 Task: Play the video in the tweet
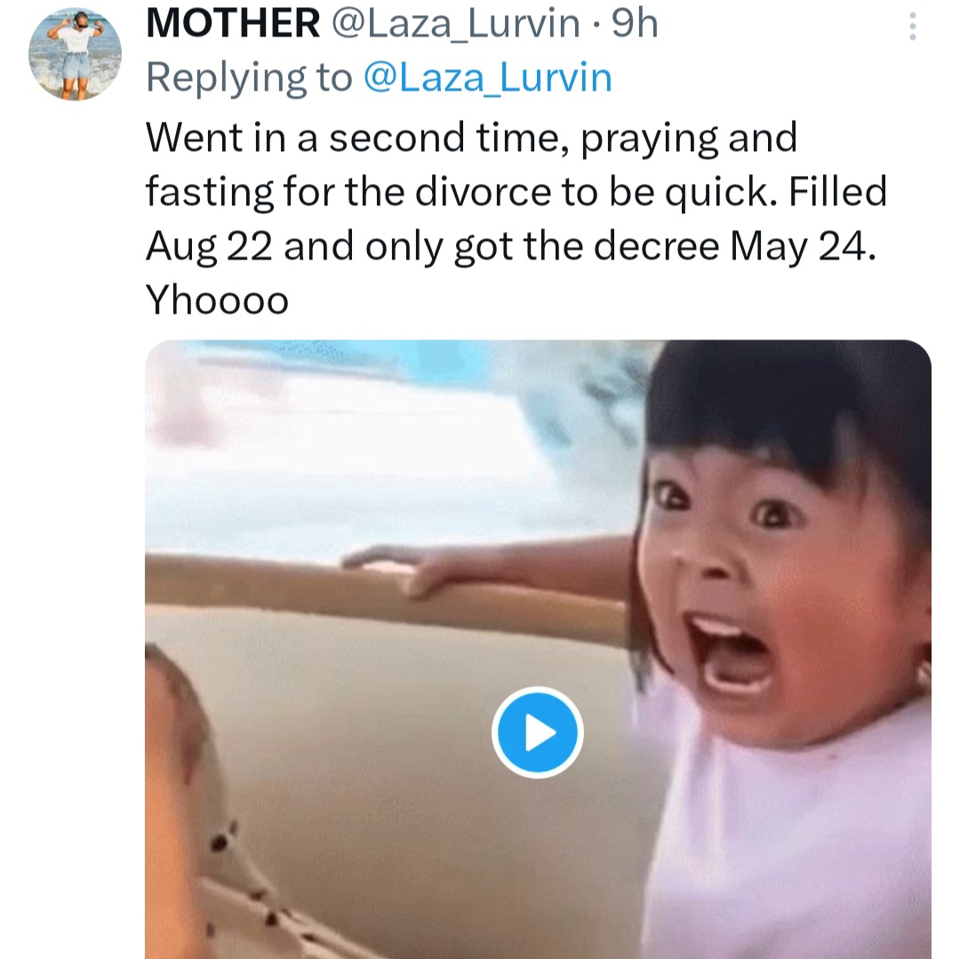click(x=537, y=732)
